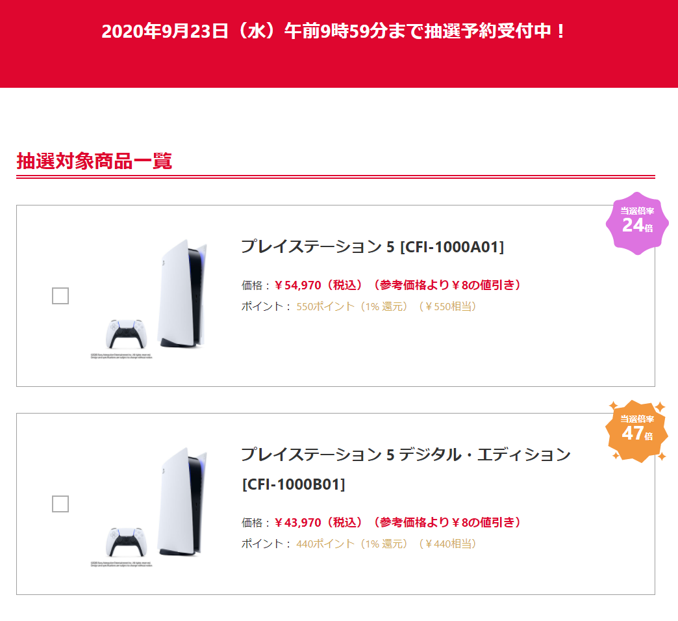Click the PS5 Digital Edition product image
Screen dimensions: 678x621
[149, 507]
